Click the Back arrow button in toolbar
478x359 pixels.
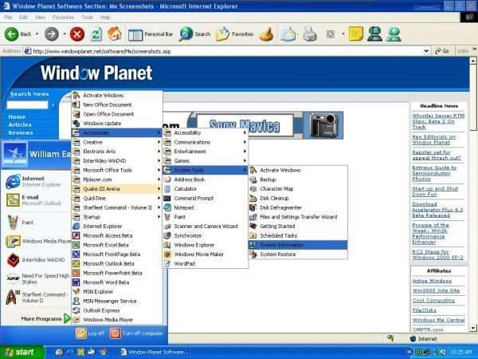[x=12, y=34]
